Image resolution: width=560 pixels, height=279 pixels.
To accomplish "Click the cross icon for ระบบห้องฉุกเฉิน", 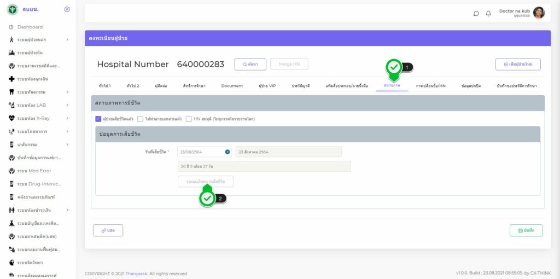I will point(11,79).
